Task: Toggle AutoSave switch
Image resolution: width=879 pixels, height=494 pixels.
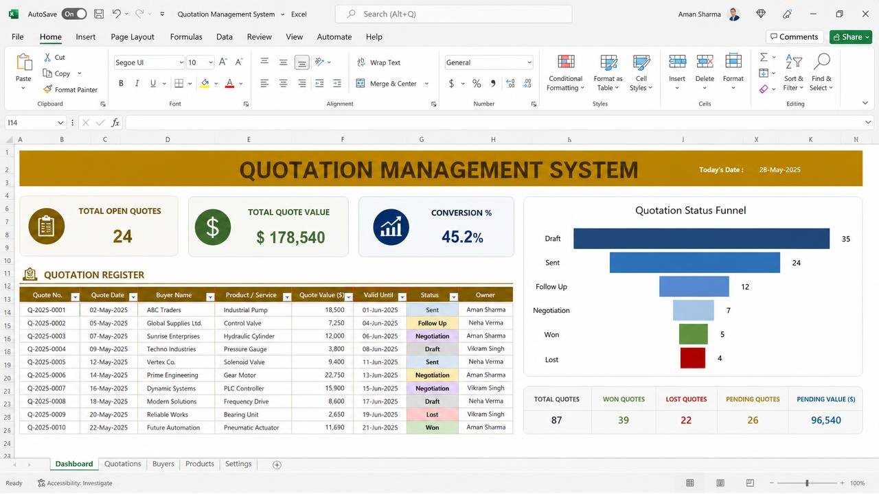Action: click(x=74, y=14)
